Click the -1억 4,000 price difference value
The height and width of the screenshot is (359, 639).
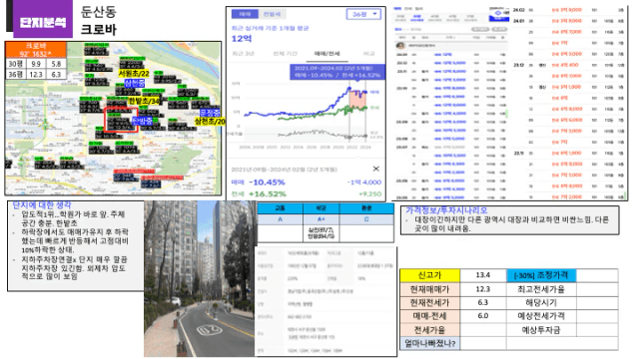click(x=364, y=182)
